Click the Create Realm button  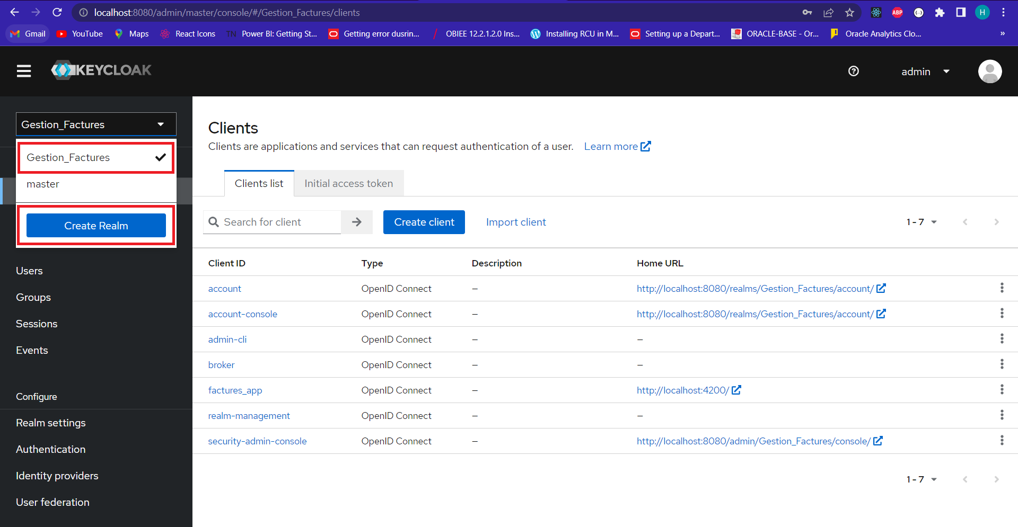(95, 225)
